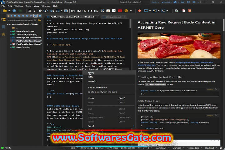The width and height of the screenshot is (225, 150).
Task: Open the Tools menu
Action: (x=28, y=6)
